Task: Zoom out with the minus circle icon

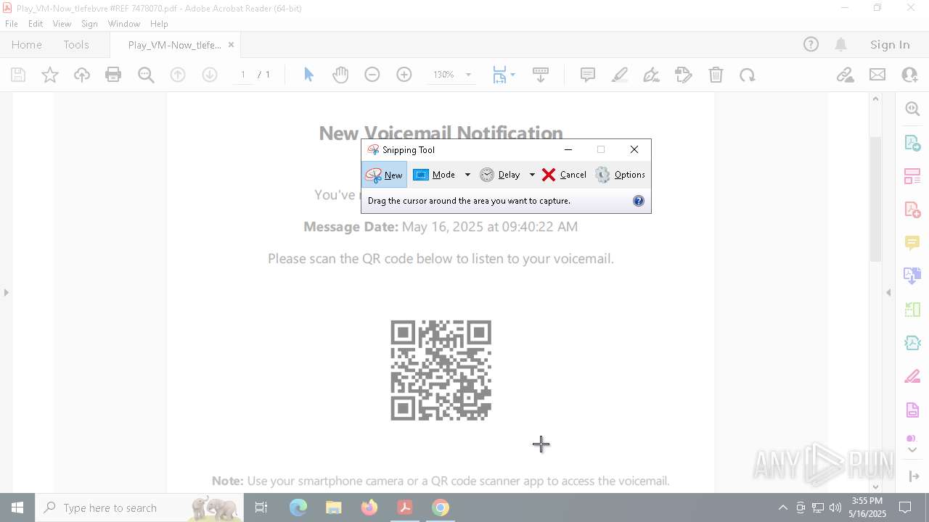Action: pyautogui.click(x=372, y=75)
